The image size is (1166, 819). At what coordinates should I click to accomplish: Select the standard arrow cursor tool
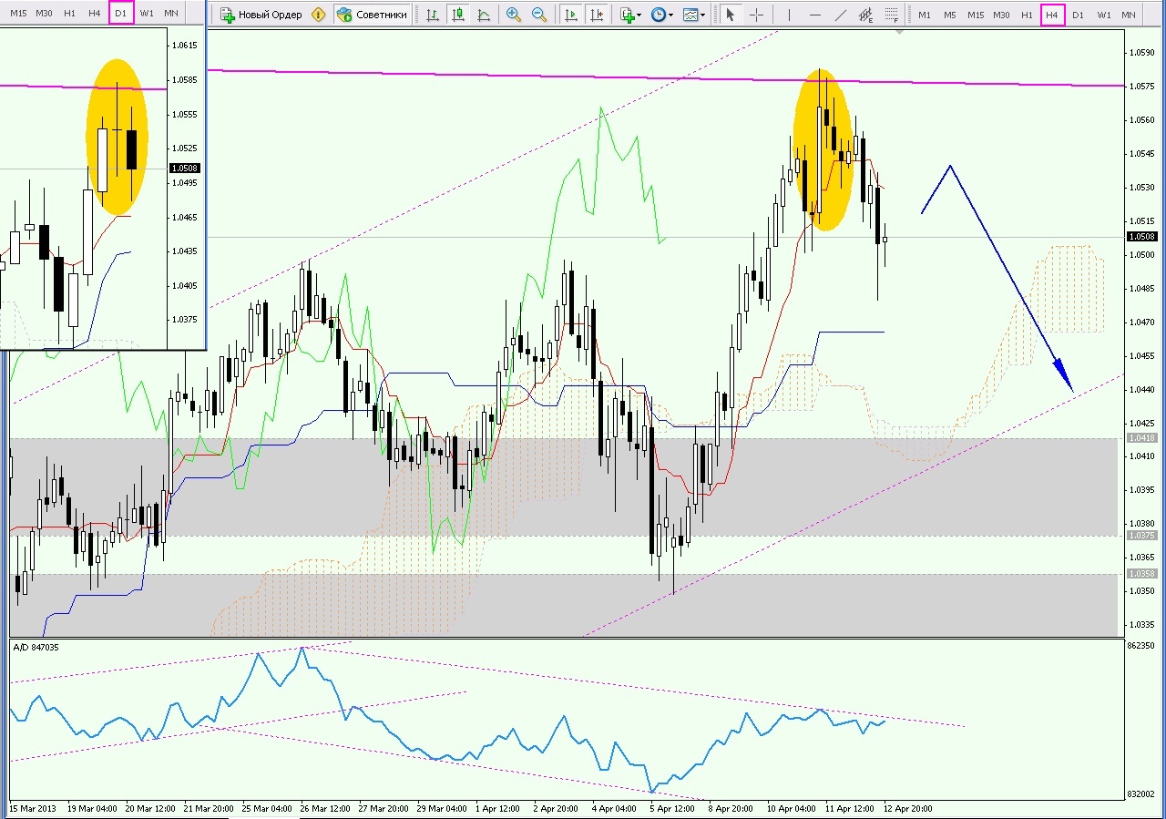pos(730,15)
